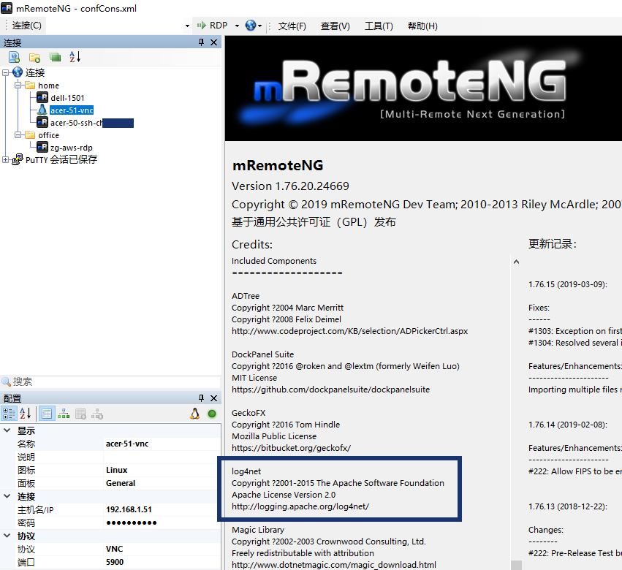
Task: Collapse the home folder node
Action: pyautogui.click(x=18, y=85)
